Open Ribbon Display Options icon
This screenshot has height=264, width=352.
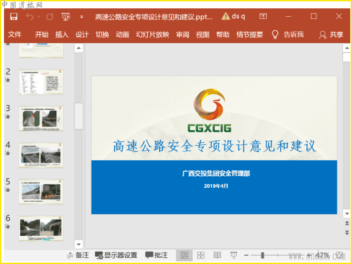coord(263,16)
